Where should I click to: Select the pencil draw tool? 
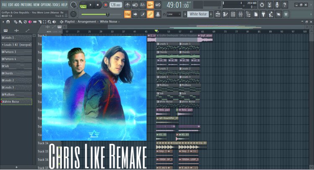[15, 22]
